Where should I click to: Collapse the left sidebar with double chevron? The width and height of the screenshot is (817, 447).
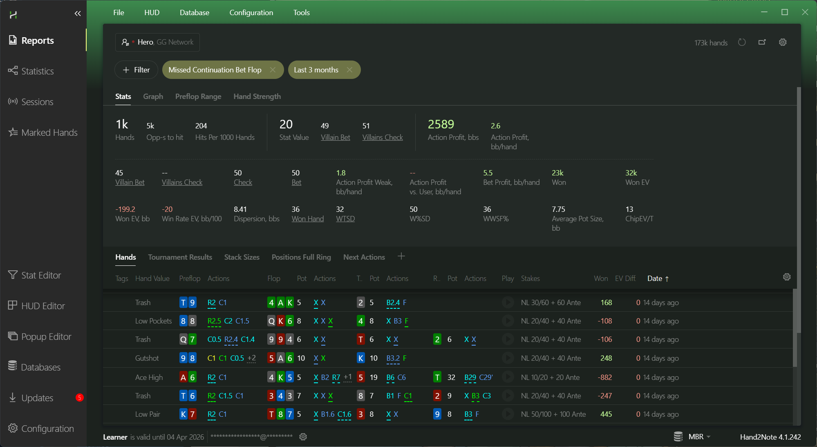pyautogui.click(x=78, y=13)
